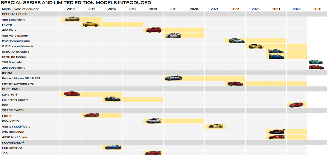Select the Ferrari Monza SP1 & SP2 image

tap(173, 78)
